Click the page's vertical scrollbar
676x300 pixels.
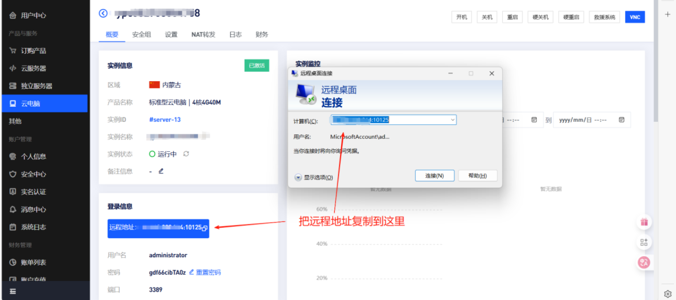point(656,75)
